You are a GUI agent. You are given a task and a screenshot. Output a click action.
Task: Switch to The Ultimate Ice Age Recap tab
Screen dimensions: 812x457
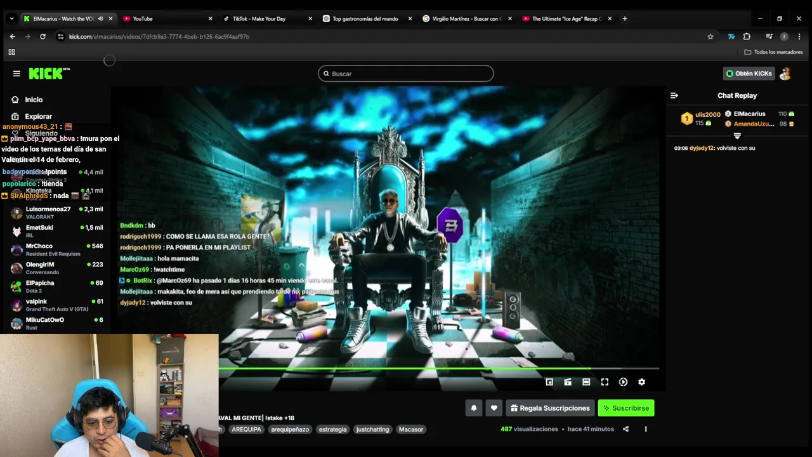coord(566,18)
